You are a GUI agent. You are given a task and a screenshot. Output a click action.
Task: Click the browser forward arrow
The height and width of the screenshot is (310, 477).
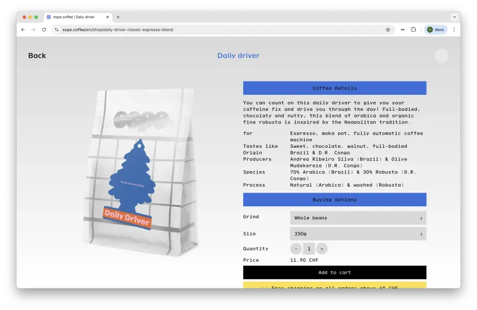[x=33, y=29]
